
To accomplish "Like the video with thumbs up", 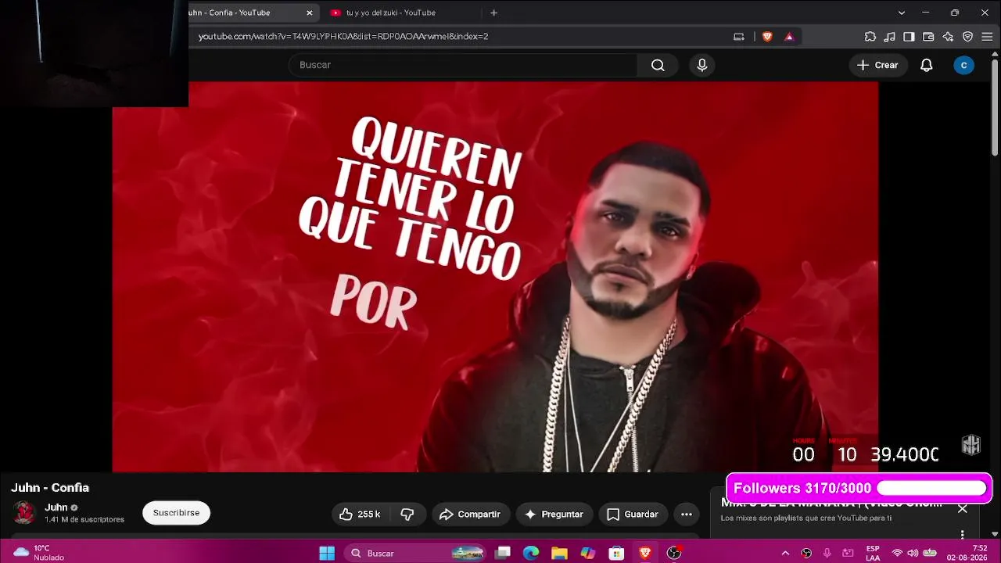I will 360,514.
